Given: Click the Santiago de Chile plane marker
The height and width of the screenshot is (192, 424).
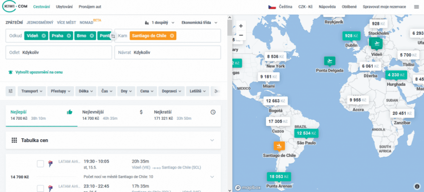Looking at the screenshot, I should point(279,146).
